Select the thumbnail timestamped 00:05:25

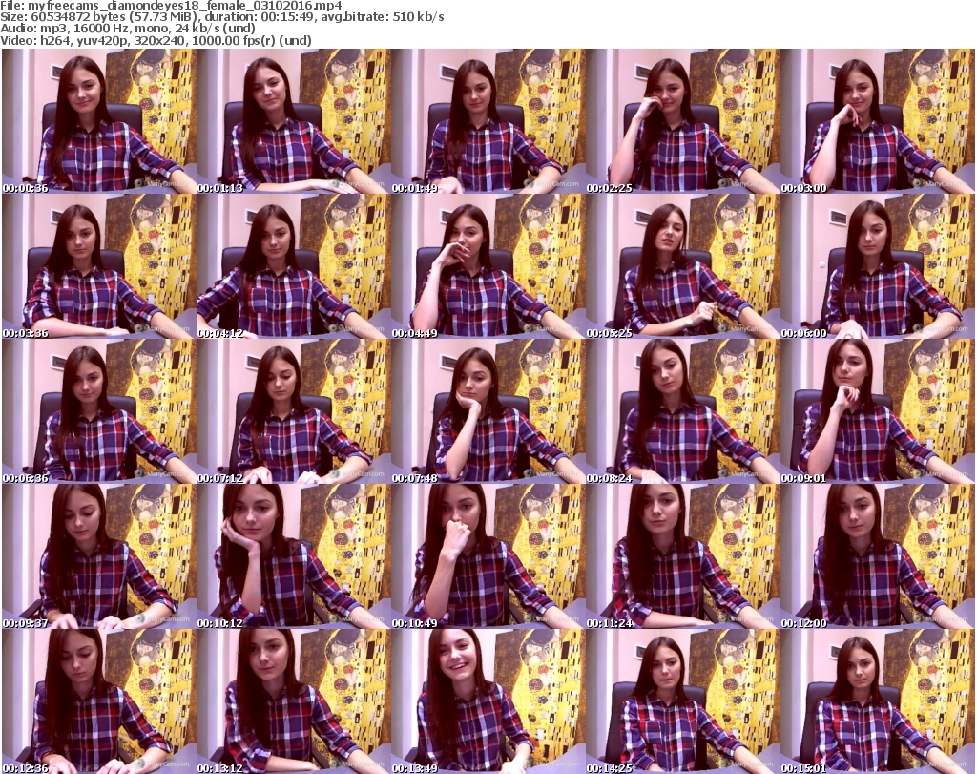coord(683,265)
